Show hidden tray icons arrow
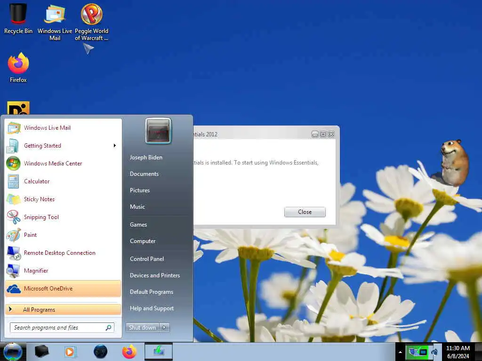482x361 pixels. pyautogui.click(x=400, y=352)
